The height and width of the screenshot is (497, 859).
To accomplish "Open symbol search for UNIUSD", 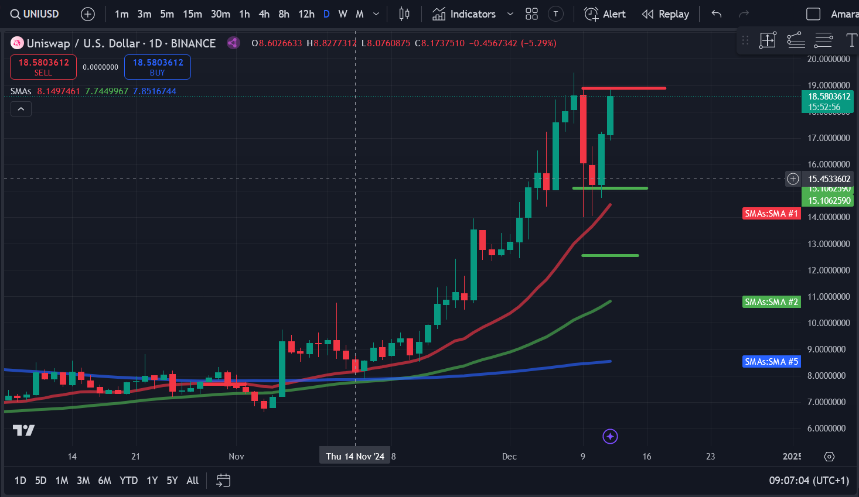I will pos(35,14).
